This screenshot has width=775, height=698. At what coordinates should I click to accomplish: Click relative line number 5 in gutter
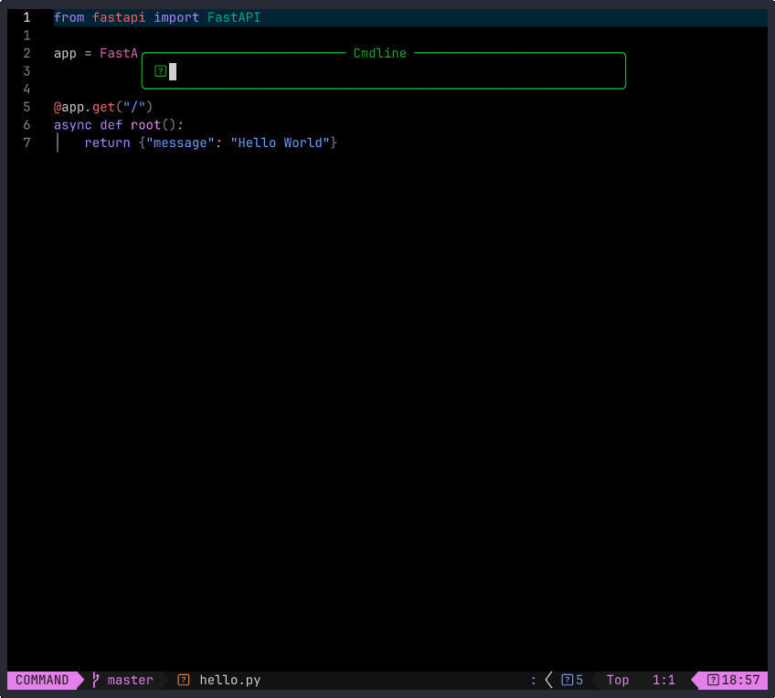[x=27, y=107]
